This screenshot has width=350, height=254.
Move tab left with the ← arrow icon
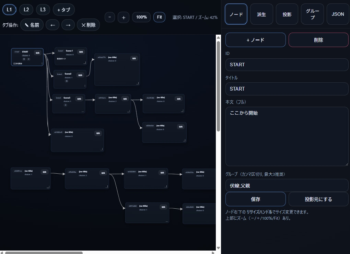pyautogui.click(x=52, y=25)
